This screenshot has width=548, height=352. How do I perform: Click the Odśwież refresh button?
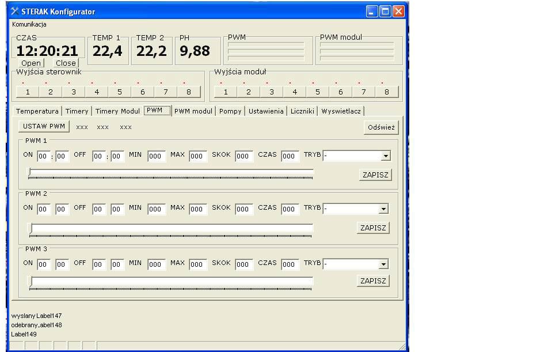pyautogui.click(x=381, y=128)
